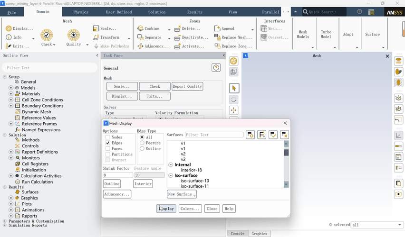
Task: Click deselect-all surfaces icon in Mesh Display
Action: point(284,135)
